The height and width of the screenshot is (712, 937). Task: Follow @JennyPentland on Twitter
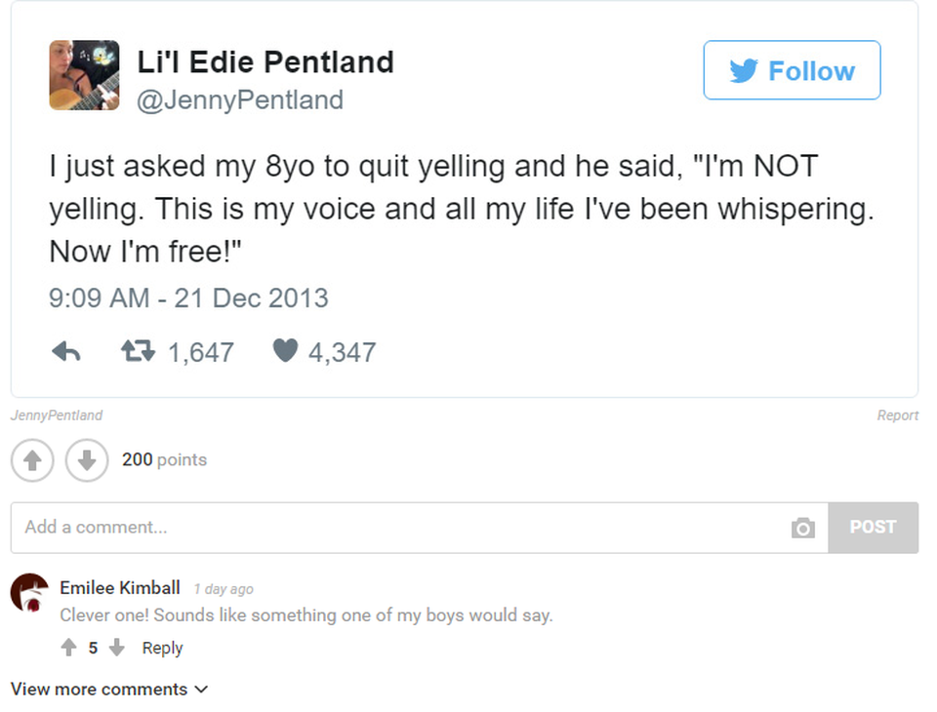coord(792,70)
